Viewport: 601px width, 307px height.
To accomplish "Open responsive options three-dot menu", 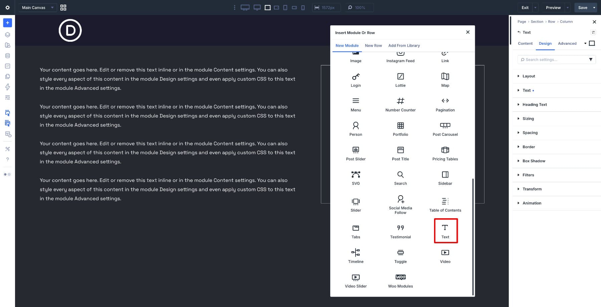I will [234, 7].
